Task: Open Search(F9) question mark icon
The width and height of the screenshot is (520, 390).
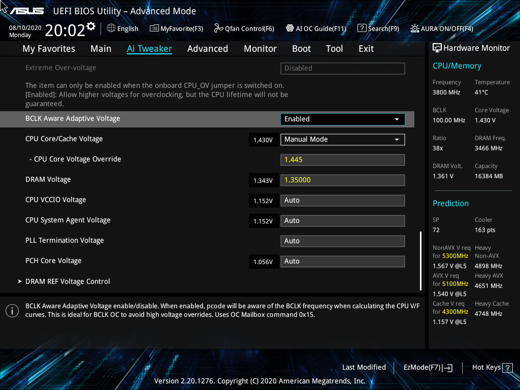Action: pyautogui.click(x=362, y=28)
